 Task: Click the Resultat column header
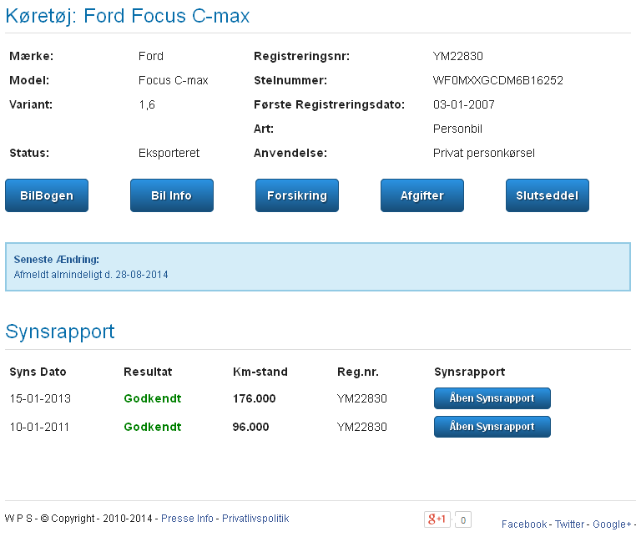[x=148, y=372]
